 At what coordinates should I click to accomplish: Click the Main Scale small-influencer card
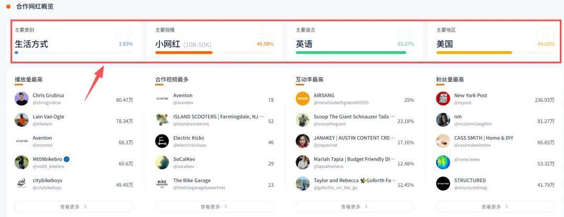[215, 41]
